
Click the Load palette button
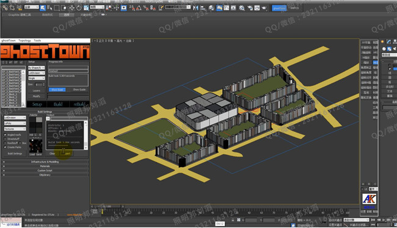[x=32, y=154]
